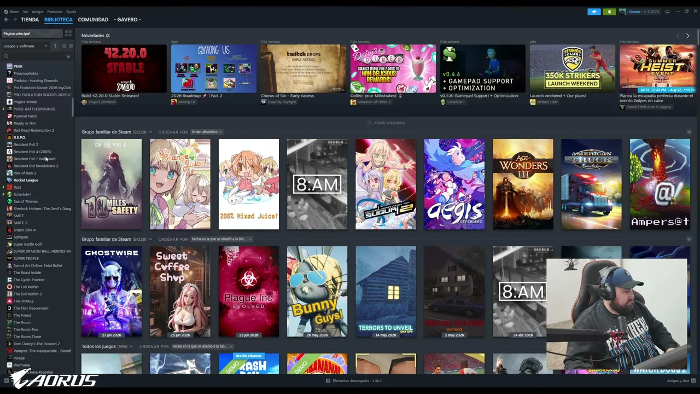Viewport: 700px width, 394px height.
Task: Select Resident Evil 4 (2005) in list
Action: pyautogui.click(x=32, y=152)
